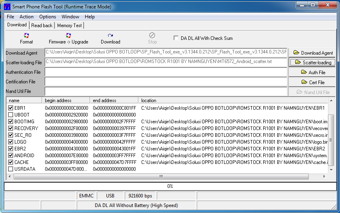Open Download Agent folder button

point(313,53)
